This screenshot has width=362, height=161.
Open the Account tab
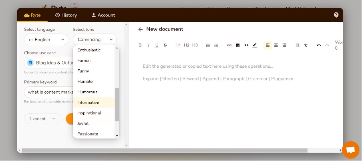click(x=103, y=15)
